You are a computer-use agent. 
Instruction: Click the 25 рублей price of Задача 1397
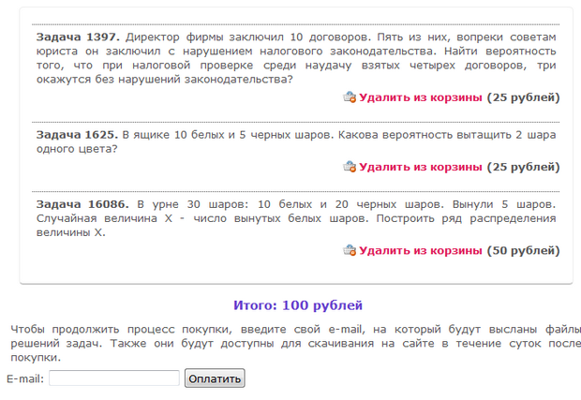click(x=523, y=97)
